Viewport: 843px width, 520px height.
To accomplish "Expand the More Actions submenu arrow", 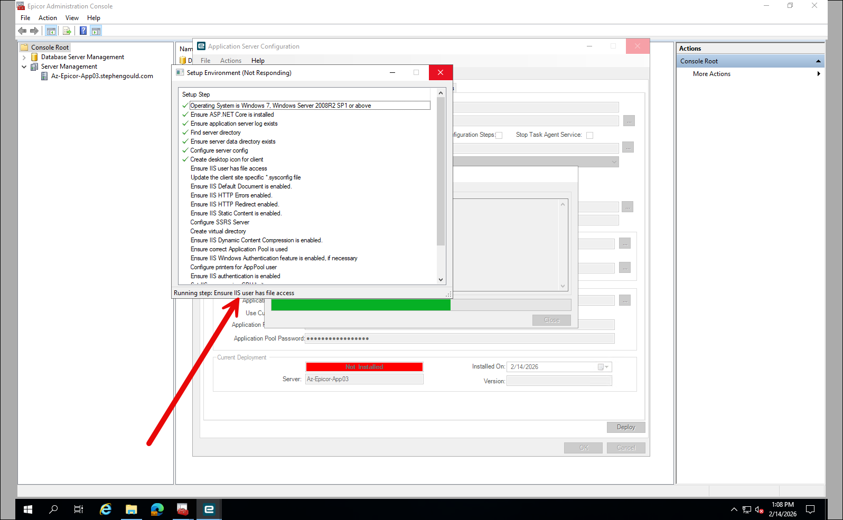I will tap(819, 74).
